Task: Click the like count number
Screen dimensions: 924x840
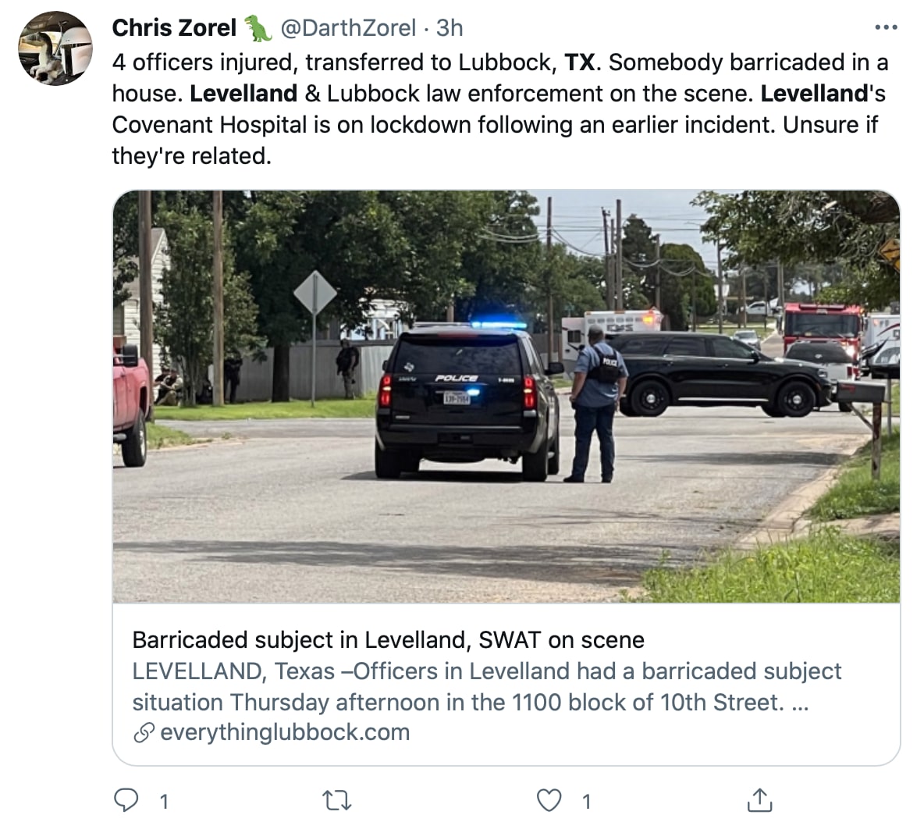Action: coord(587,801)
